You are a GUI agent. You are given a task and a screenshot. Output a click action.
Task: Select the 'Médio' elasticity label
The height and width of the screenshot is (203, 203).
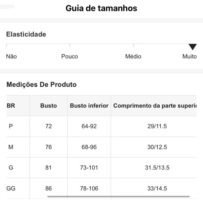[x=133, y=57]
